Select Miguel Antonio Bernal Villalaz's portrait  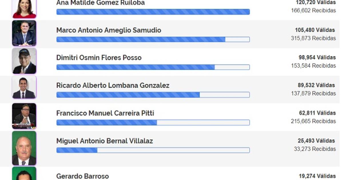(x=24, y=148)
